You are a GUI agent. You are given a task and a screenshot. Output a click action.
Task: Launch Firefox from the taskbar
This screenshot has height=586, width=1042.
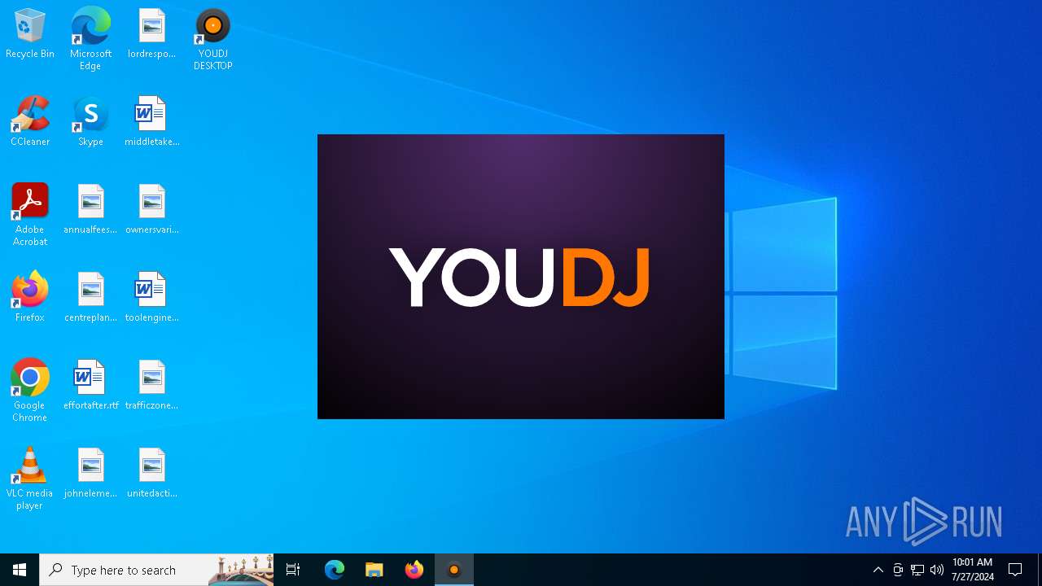tap(414, 570)
